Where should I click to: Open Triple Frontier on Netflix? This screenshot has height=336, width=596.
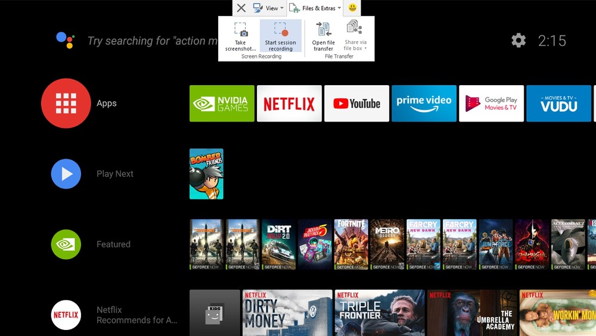click(380, 313)
